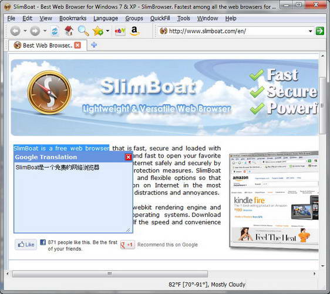Image resolution: width=330 pixels, height=294 pixels.
Task: Open the eBay shortcut icon
Action: coord(120,31)
